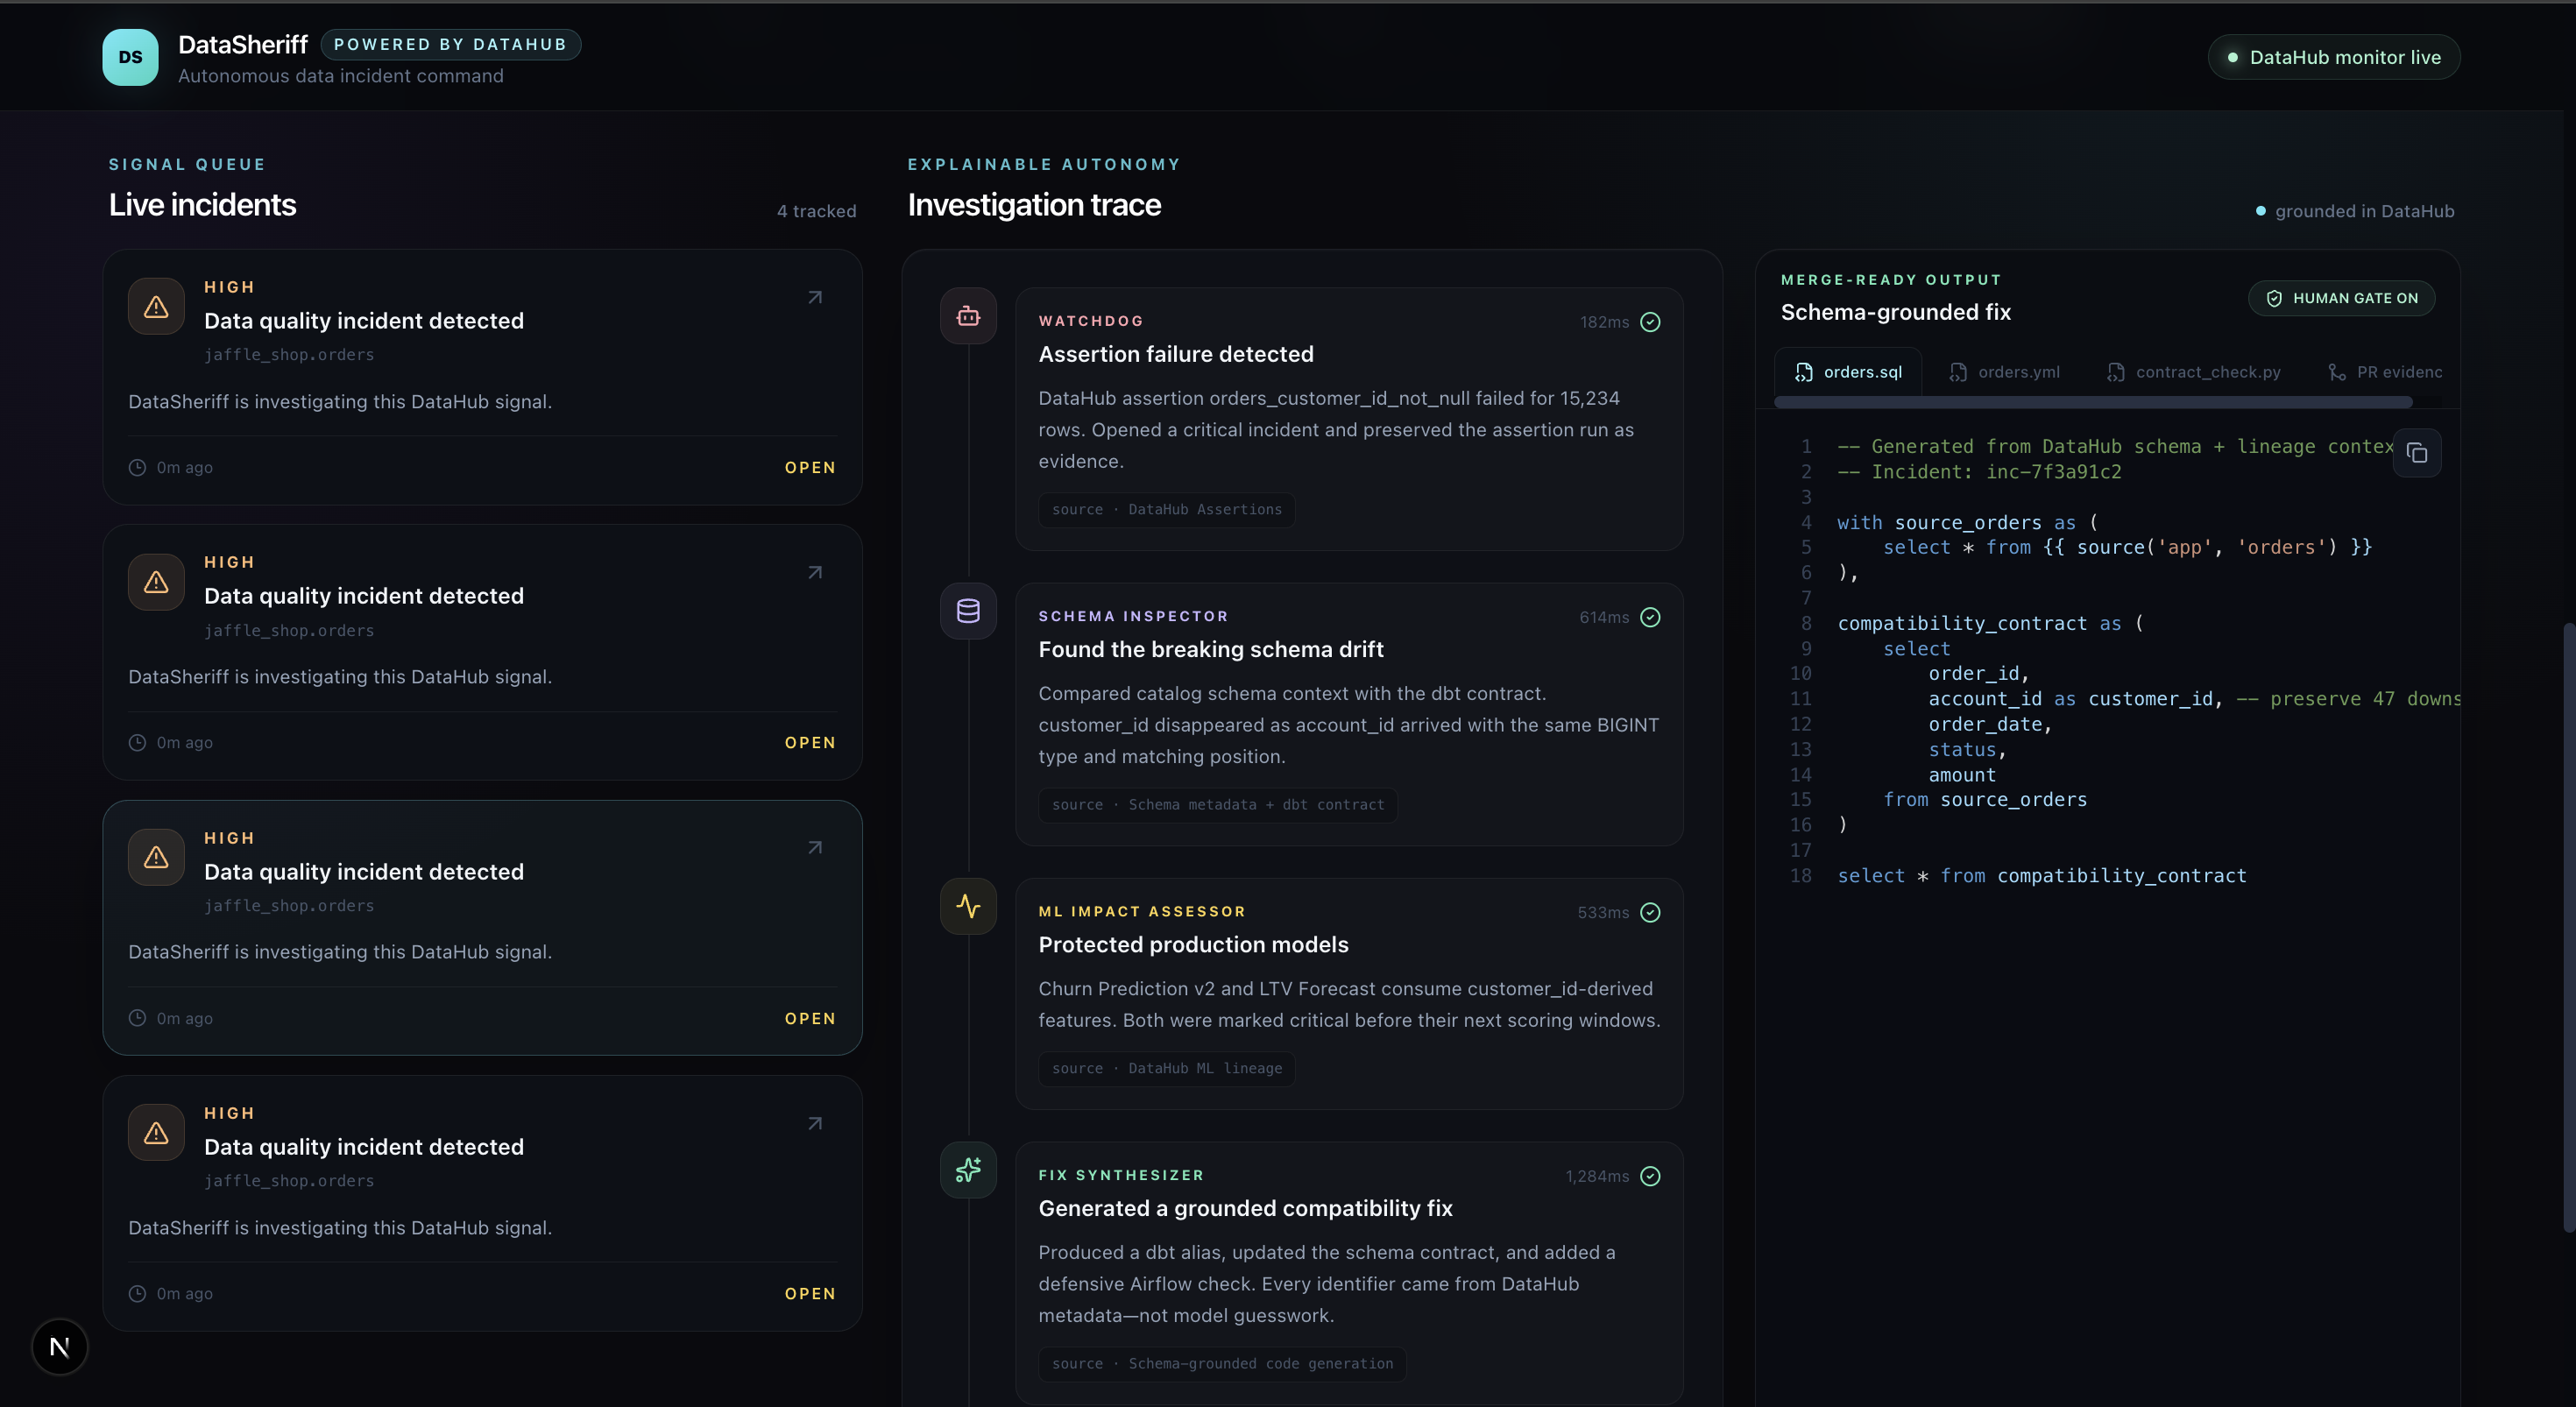Click warning icon on second incident card
The width and height of the screenshot is (2576, 1407).
[156, 581]
